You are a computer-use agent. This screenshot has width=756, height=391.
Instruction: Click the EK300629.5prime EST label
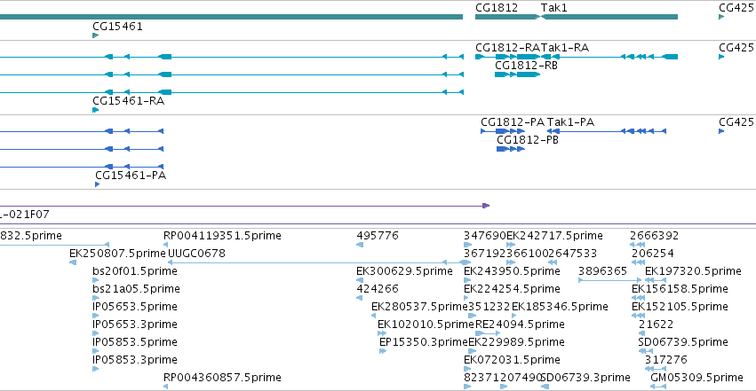point(404,271)
